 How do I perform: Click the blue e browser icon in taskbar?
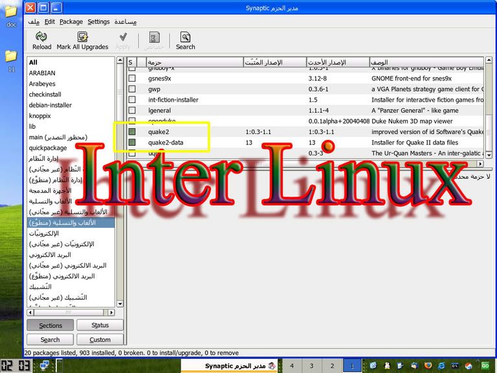tap(441, 366)
